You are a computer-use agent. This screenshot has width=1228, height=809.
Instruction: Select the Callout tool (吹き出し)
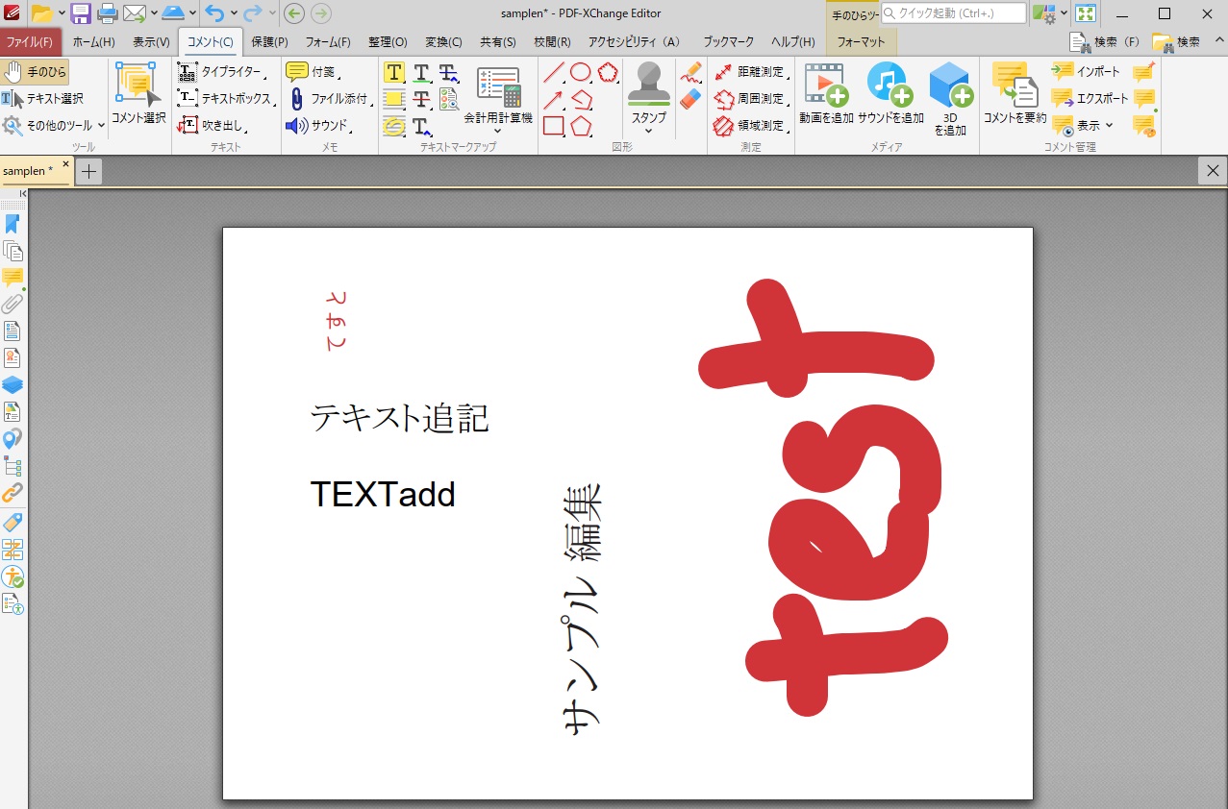[x=213, y=125]
